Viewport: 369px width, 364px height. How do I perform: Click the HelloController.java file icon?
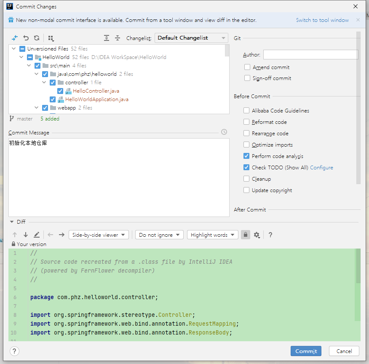pyautogui.click(x=68, y=91)
